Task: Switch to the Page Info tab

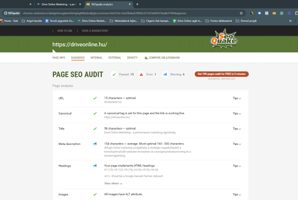Action: coord(59,58)
